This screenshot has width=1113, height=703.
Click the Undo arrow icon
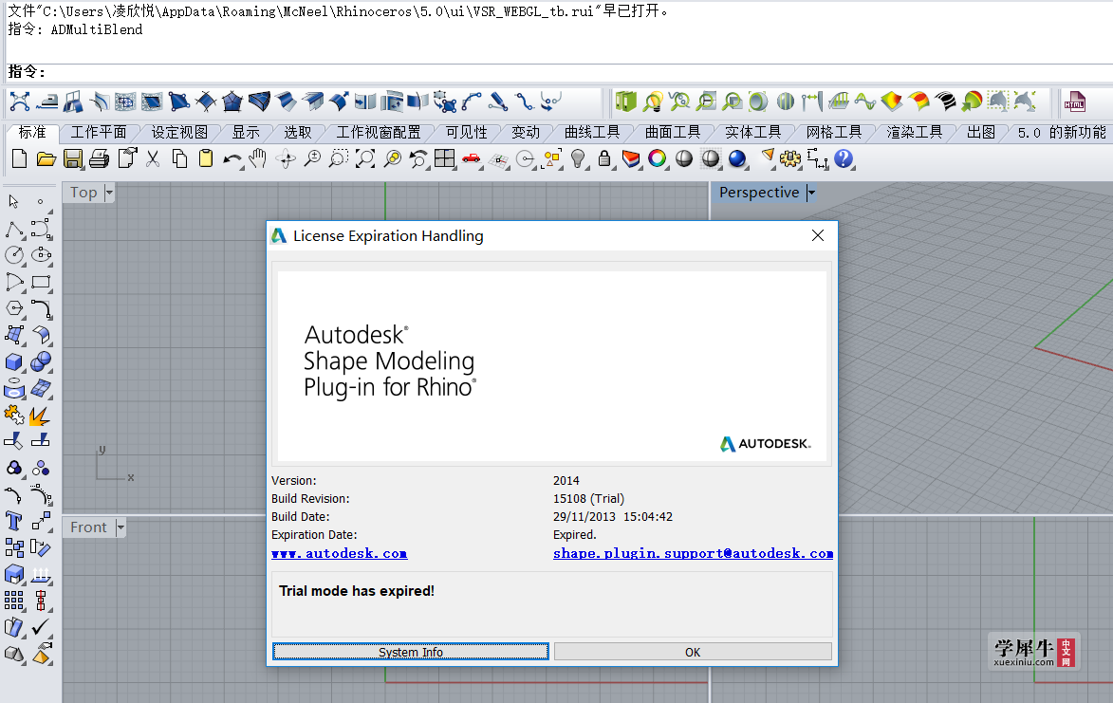pyautogui.click(x=232, y=158)
